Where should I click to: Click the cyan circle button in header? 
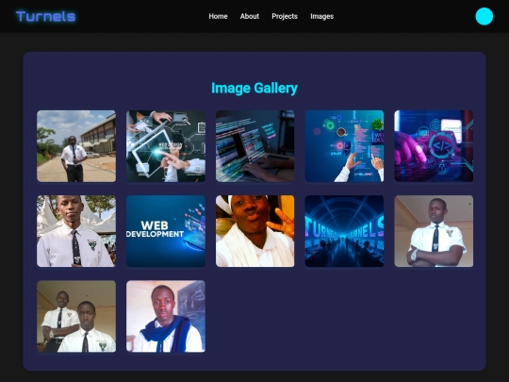point(484,16)
